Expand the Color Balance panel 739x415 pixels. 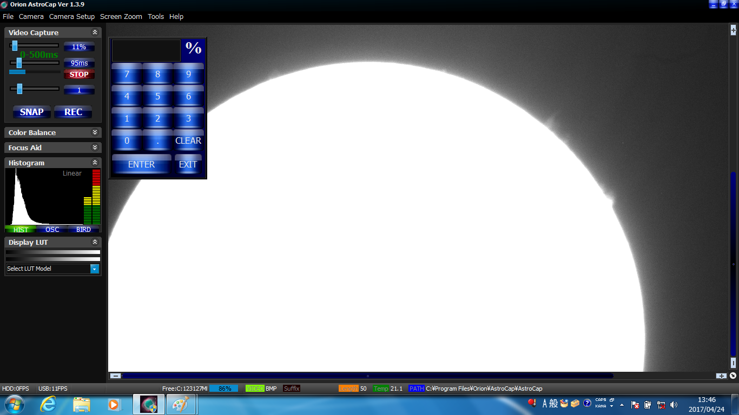pos(95,132)
